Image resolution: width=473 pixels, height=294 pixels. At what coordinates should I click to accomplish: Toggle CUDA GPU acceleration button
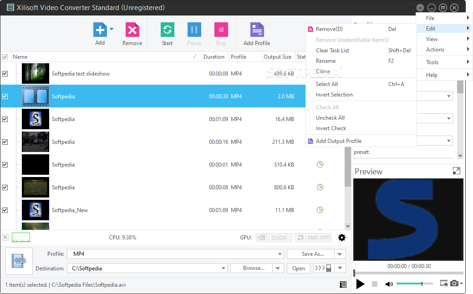(274, 238)
